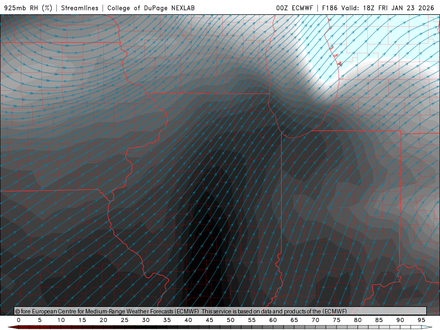The image size is (440, 330).
Task: Click the "55" label on the color scale
Action: 252,320
